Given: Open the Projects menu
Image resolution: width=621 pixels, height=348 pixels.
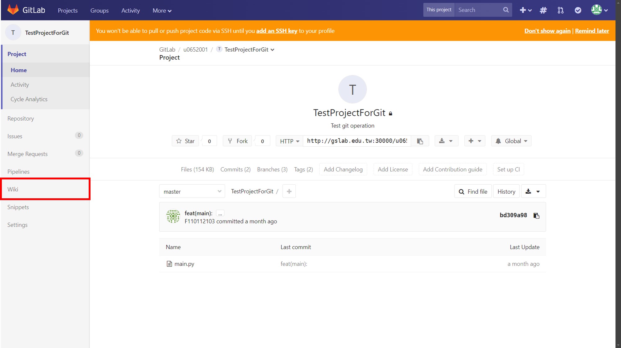Looking at the screenshot, I should pos(68,10).
